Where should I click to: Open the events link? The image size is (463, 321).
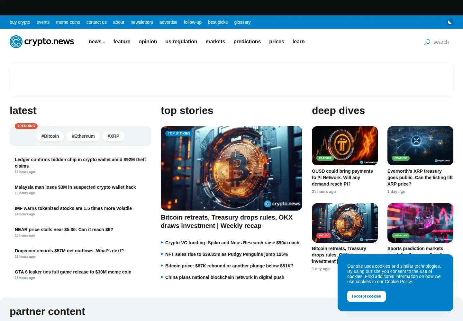tap(43, 22)
